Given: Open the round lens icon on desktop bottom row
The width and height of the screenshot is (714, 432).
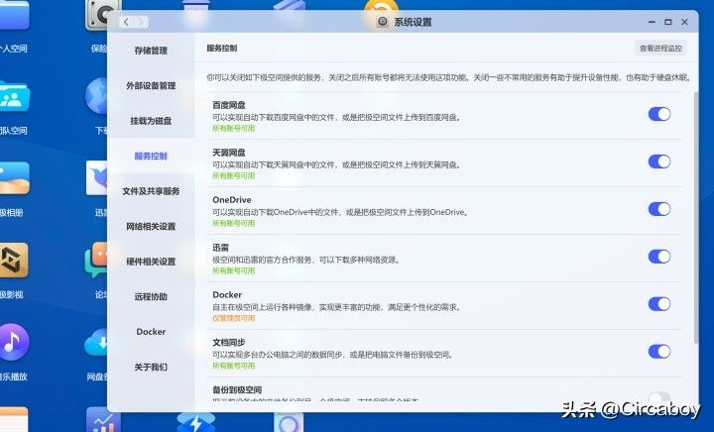Looking at the screenshot, I should click(289, 422).
